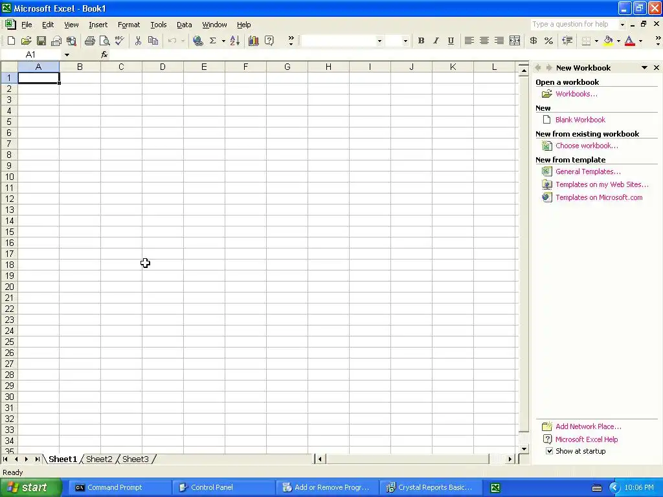663x497 pixels.
Task: Click Choose workbook... link
Action: (587, 146)
